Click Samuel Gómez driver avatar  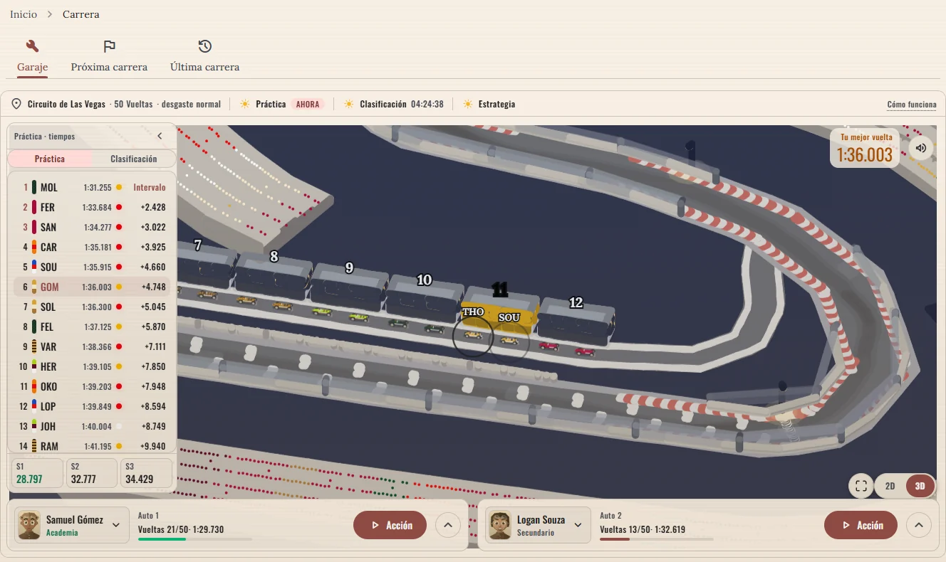click(x=29, y=526)
